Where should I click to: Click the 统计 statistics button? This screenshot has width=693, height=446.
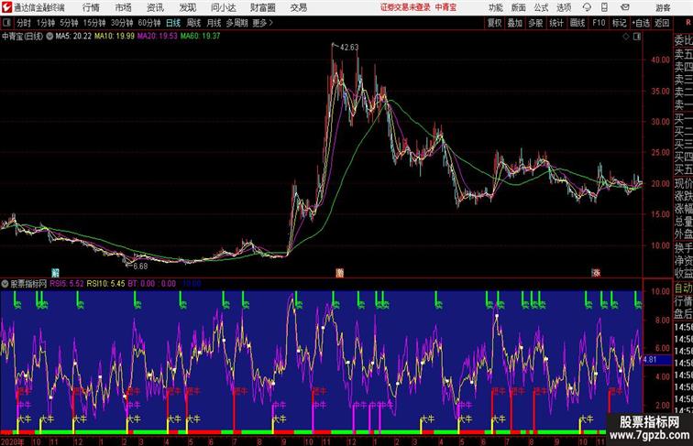(x=556, y=23)
